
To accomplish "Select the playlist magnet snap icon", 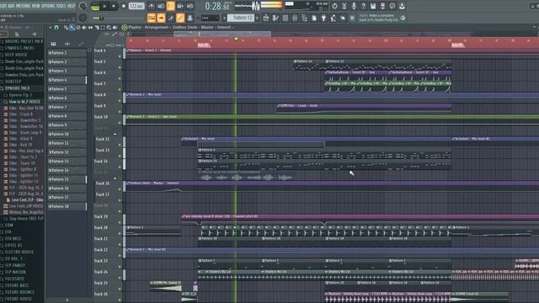I will pyautogui.click(x=56, y=28).
